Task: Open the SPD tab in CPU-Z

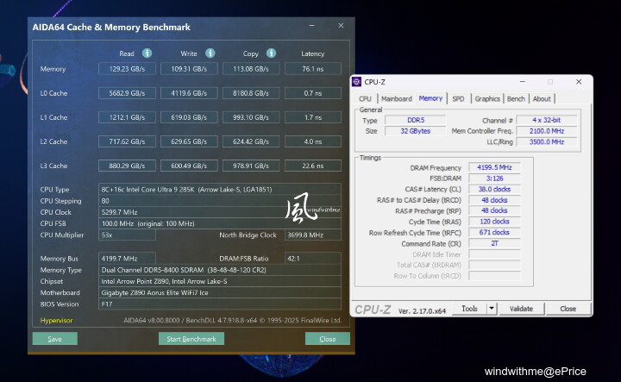Action: click(x=458, y=99)
